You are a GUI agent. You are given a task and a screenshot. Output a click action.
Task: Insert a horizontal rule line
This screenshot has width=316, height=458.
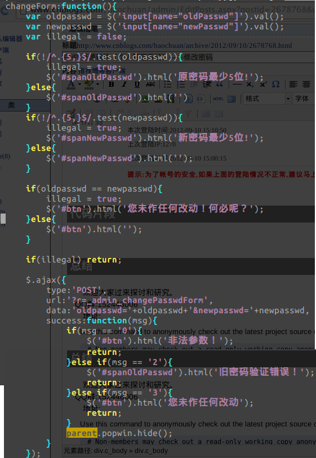click(237, 85)
